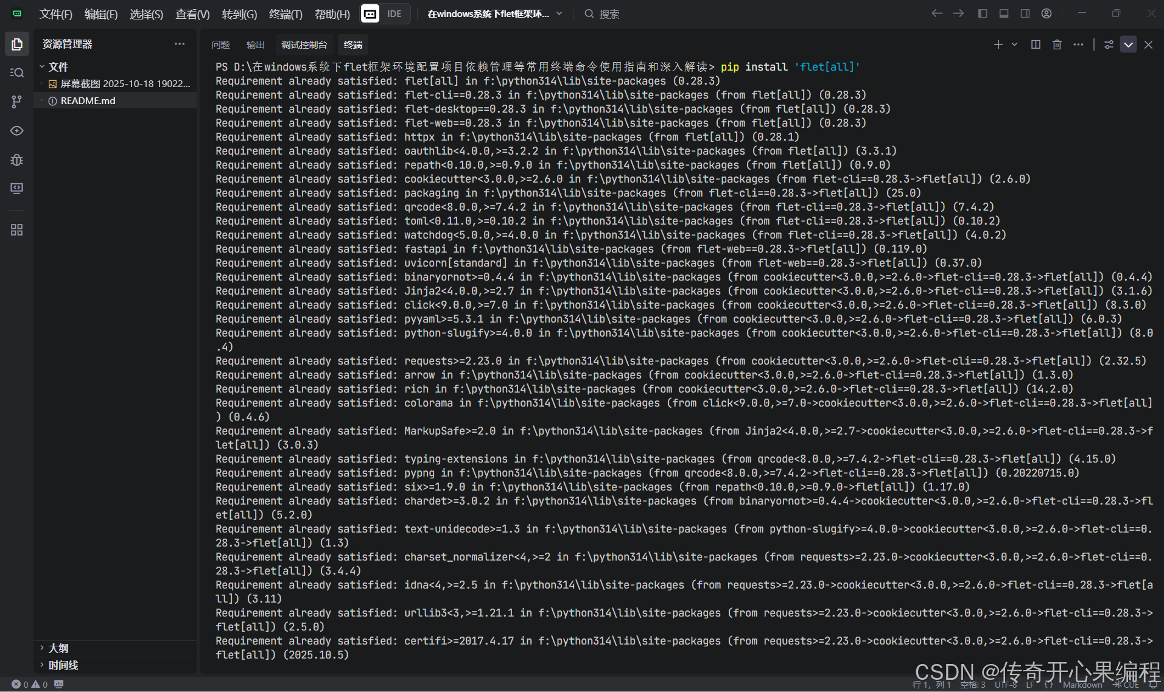Change the UTF-8 encoding in status bar
This screenshot has width=1164, height=692.
[x=1006, y=685]
